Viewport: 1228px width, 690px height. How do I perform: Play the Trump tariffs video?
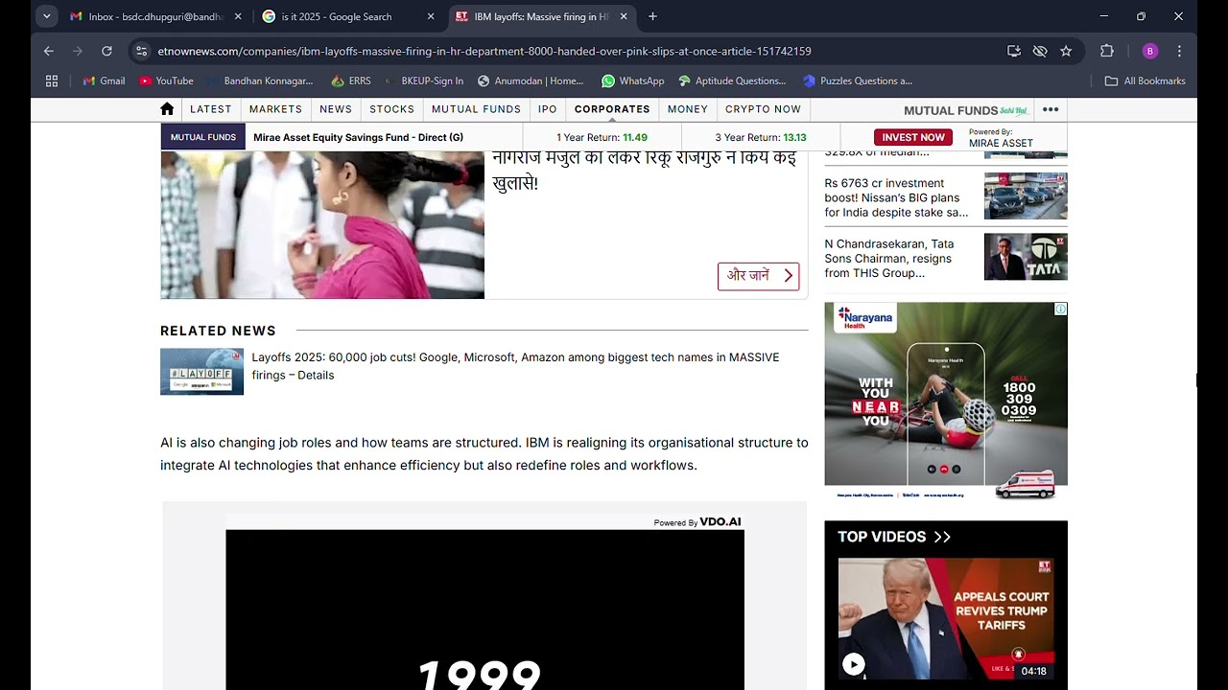853,663
